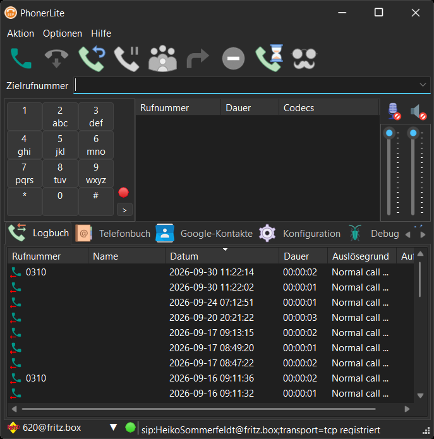This screenshot has height=439, width=434.
Task: Tap keypad key 7 pqrs
Action: [25, 173]
